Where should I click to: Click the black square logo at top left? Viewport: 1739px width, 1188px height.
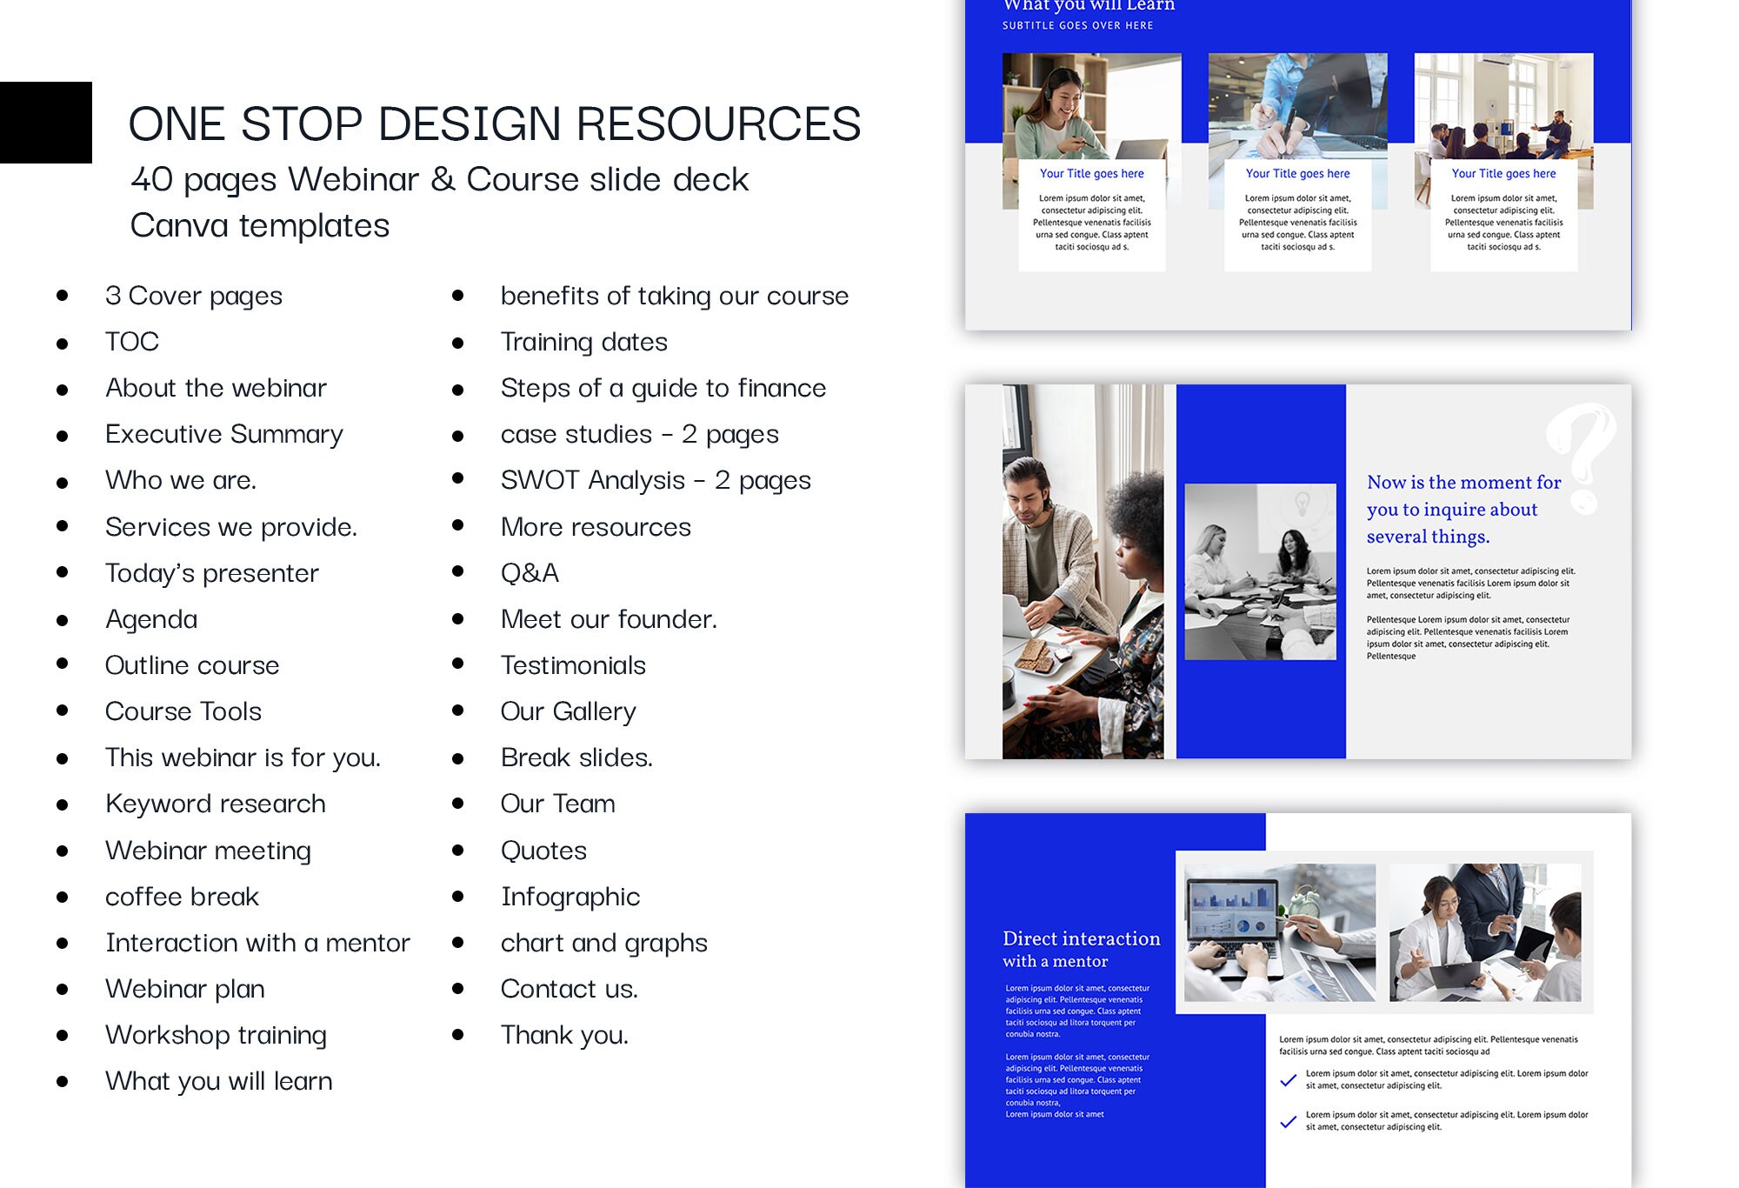pyautogui.click(x=46, y=122)
